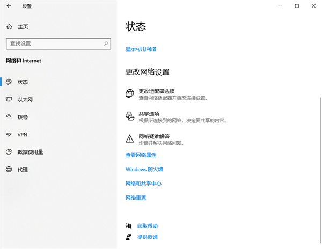Open 共享选项
The width and height of the screenshot is (322, 249).
point(149,114)
